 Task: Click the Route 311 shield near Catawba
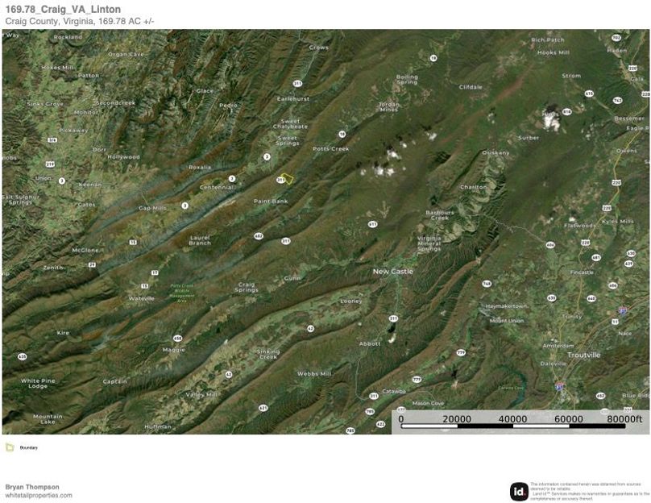372,395
